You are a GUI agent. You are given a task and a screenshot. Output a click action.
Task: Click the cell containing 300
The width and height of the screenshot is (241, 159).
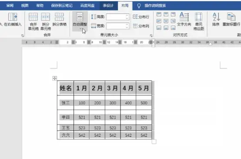(113, 103)
